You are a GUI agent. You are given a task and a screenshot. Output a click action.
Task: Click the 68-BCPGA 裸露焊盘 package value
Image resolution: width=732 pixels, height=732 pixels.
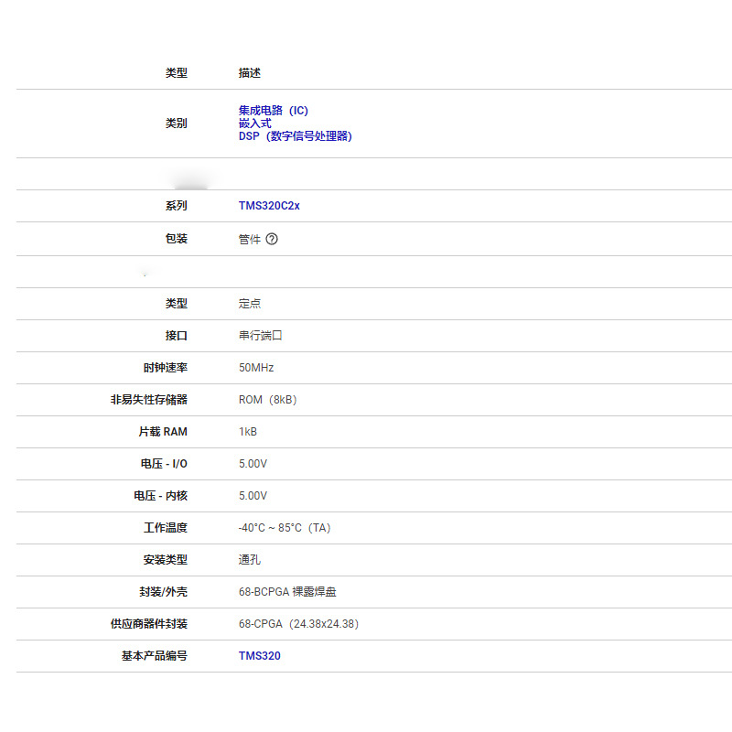[287, 592]
